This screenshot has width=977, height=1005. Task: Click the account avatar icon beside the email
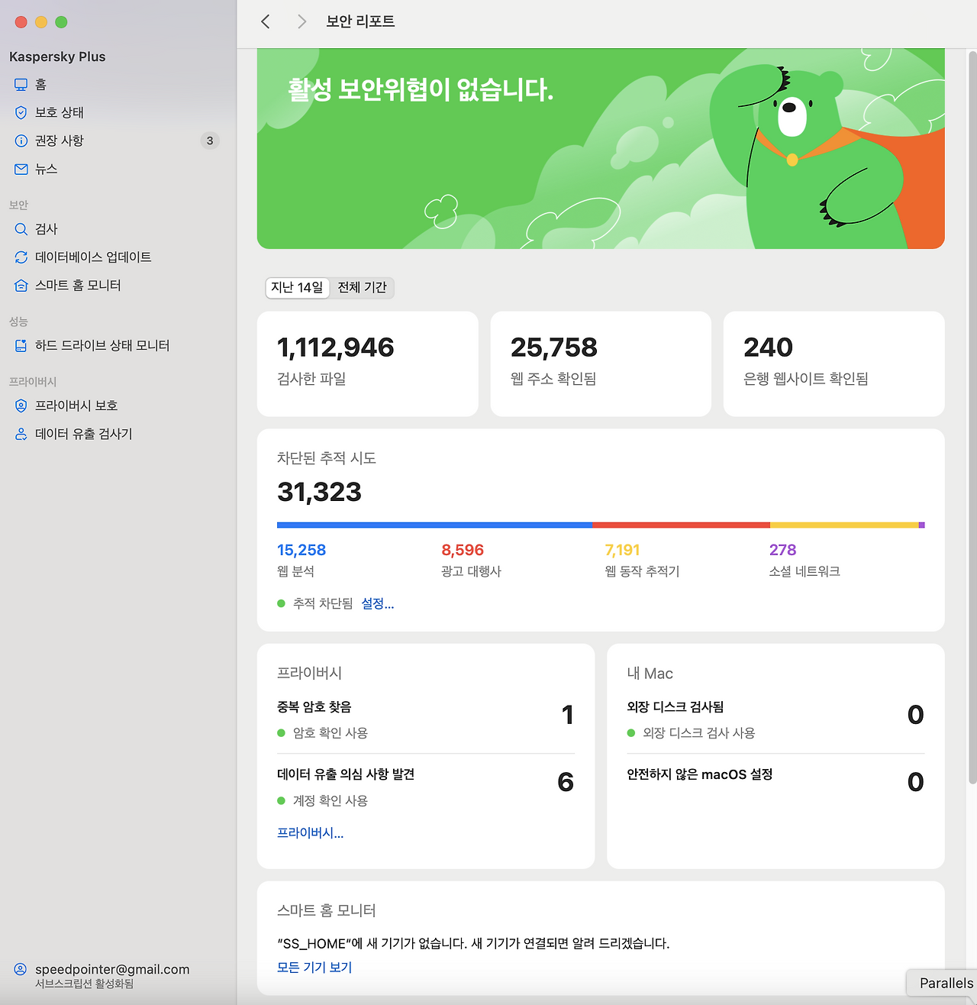click(21, 970)
